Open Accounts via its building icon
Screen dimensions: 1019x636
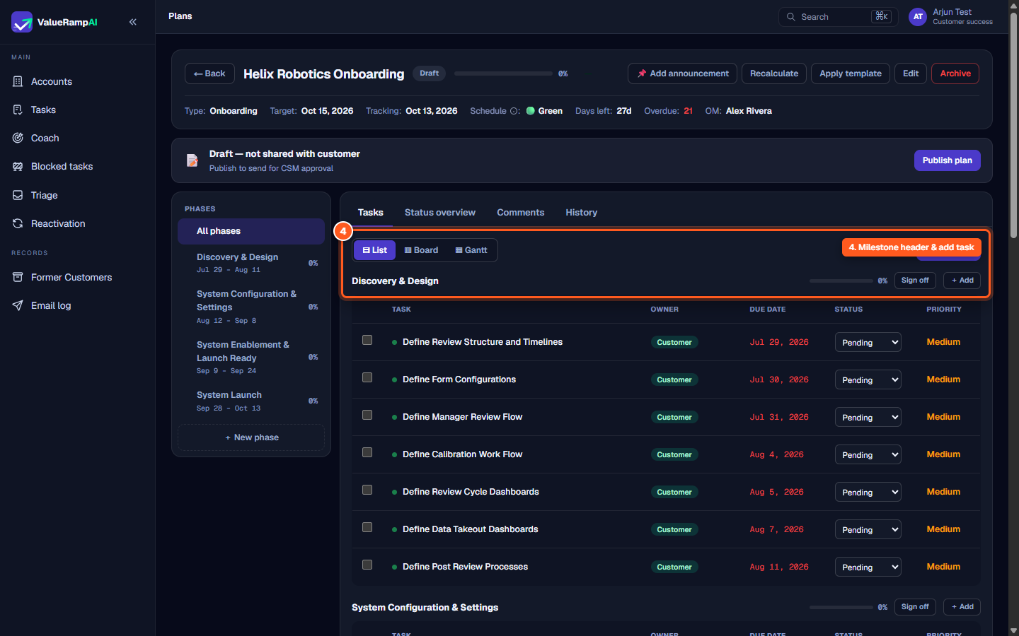click(x=18, y=81)
